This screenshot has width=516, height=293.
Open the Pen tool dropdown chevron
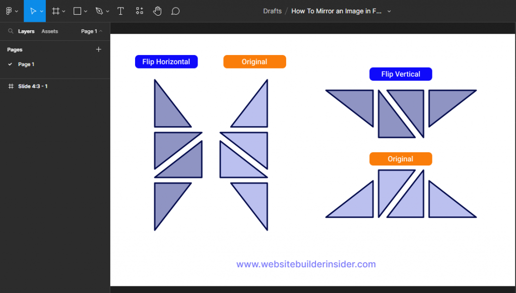108,11
